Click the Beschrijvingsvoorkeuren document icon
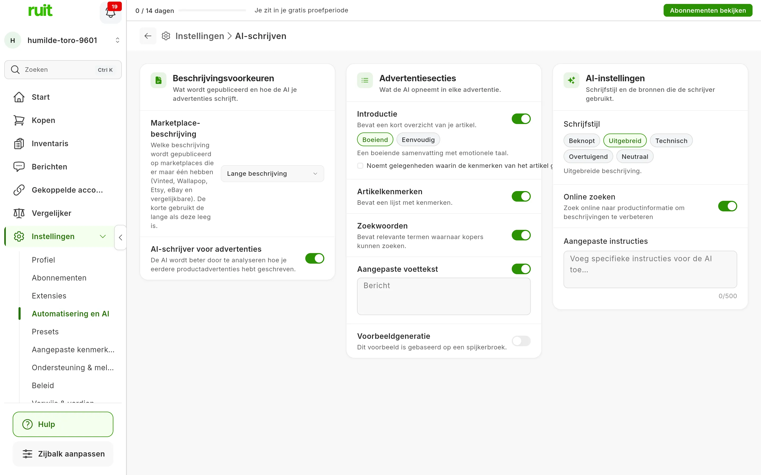The image size is (761, 475). tap(159, 80)
